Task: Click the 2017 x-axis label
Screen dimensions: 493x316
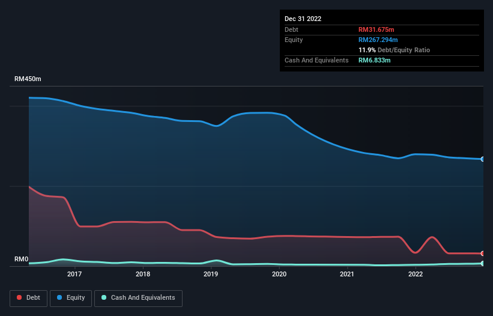Action: (74, 274)
